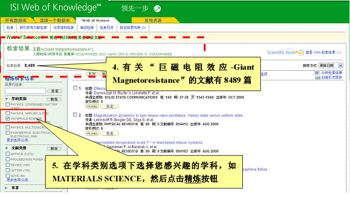Viewport: 350px width, 197px height.
Task: Click 查看 Web 检索结果 link
Action: click(x=323, y=53)
